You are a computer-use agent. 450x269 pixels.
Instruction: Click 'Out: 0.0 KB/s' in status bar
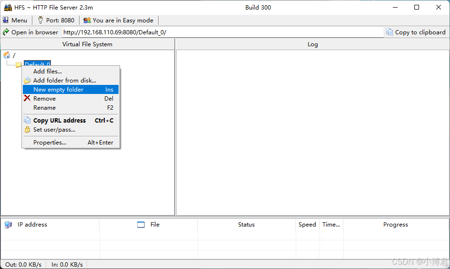(x=23, y=264)
